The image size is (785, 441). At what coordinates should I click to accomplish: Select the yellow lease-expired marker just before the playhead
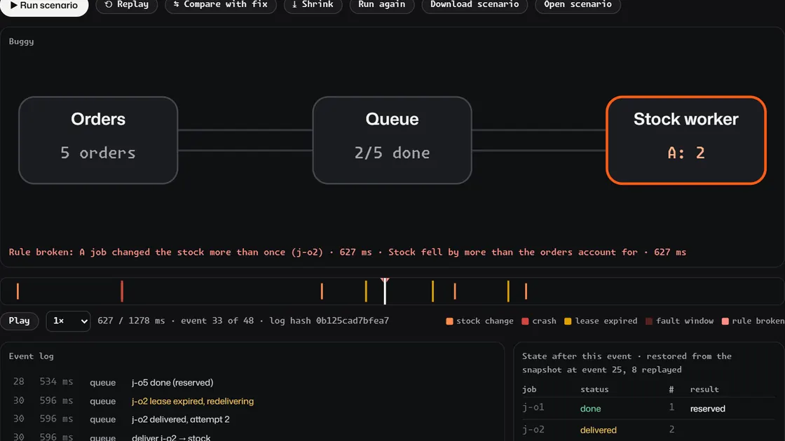coord(366,291)
